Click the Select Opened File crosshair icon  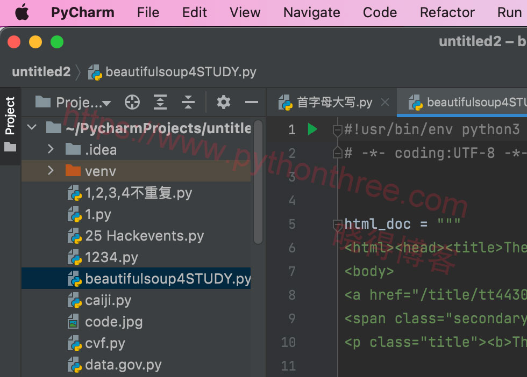click(132, 102)
